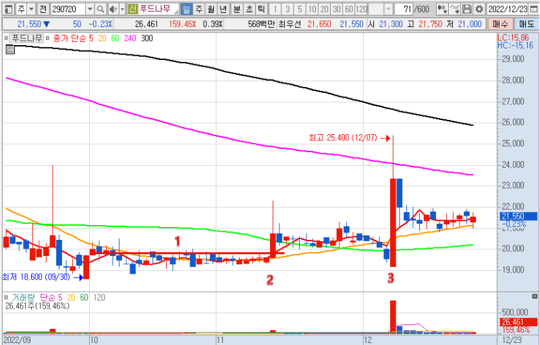The image size is (540, 345).
Task: Click volume pane close X icon
Action: 535,296
